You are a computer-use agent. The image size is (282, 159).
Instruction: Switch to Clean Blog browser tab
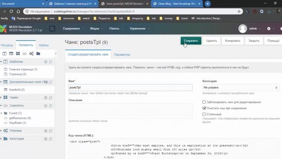(x=177, y=4)
